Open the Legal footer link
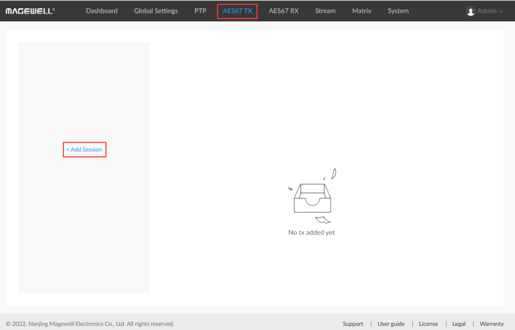The width and height of the screenshot is (515, 330). 458,324
